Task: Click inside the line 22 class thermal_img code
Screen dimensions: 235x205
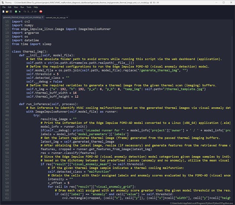Action: coord(30,51)
